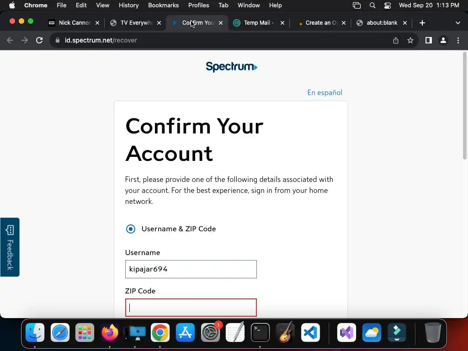The width and height of the screenshot is (468, 351).
Task: View site info lock icon
Action: [x=58, y=40]
